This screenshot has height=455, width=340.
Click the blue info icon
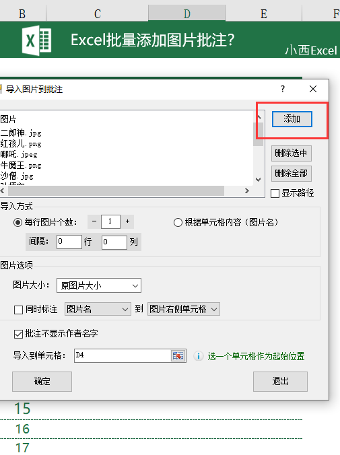(199, 356)
